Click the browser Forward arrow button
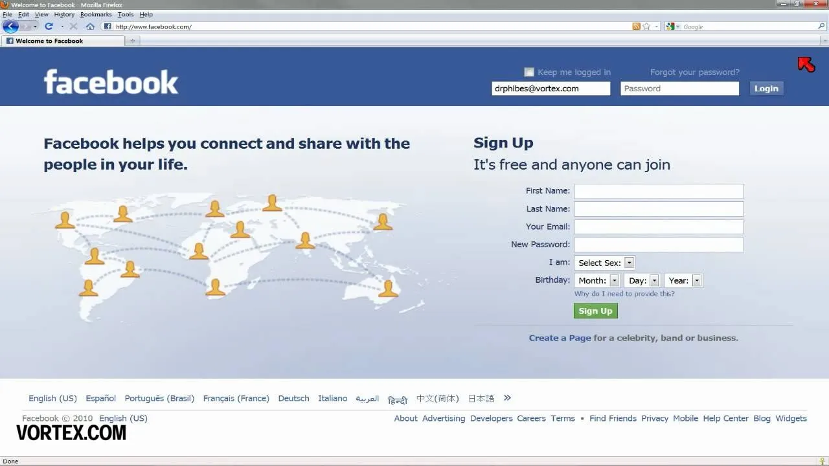Screen dimensions: 829x466 pos(26,27)
